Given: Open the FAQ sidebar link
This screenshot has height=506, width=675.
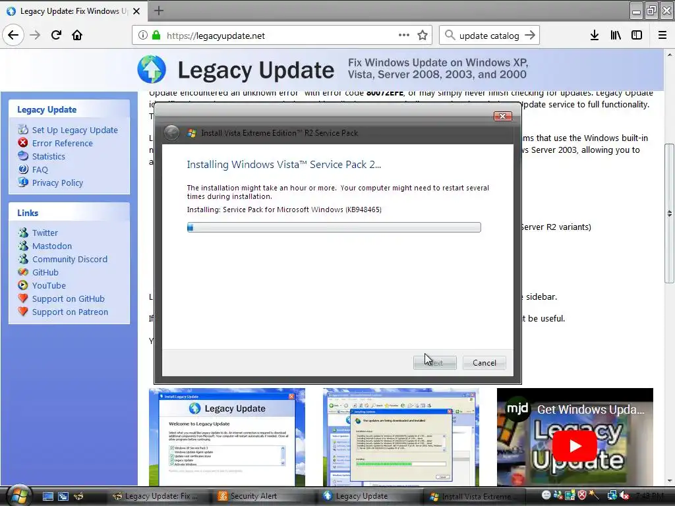Looking at the screenshot, I should point(40,169).
